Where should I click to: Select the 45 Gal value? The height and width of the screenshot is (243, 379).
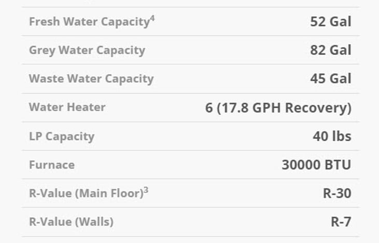[x=330, y=79]
